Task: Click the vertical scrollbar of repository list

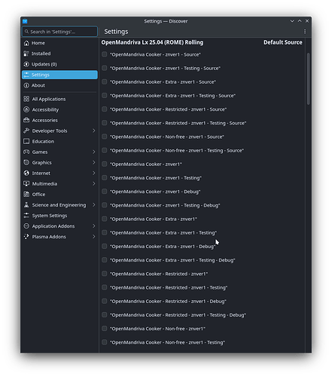Action: (x=308, y=78)
